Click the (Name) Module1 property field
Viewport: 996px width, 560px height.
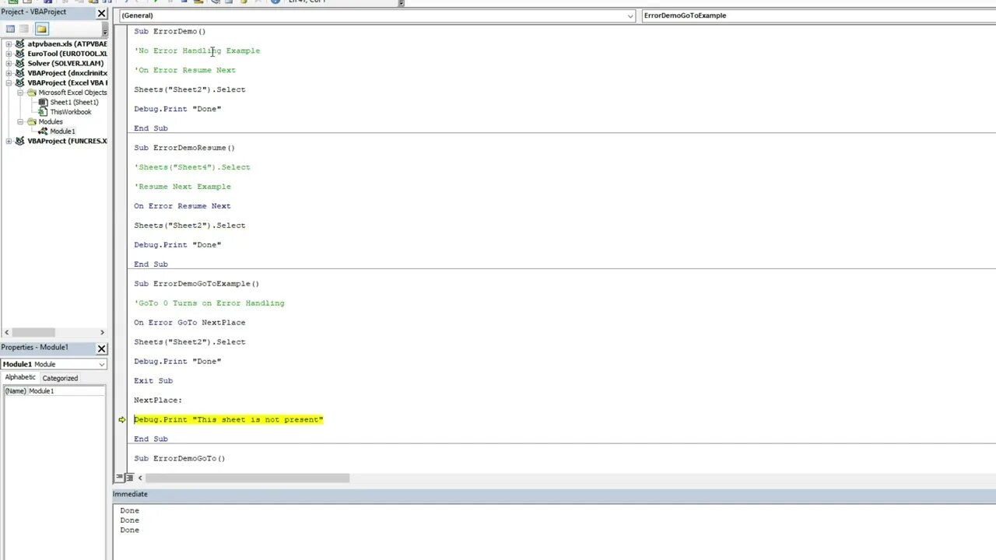[x=54, y=391]
